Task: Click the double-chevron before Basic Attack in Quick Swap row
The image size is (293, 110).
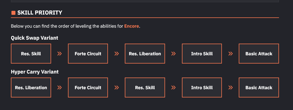Action: tap(230, 54)
